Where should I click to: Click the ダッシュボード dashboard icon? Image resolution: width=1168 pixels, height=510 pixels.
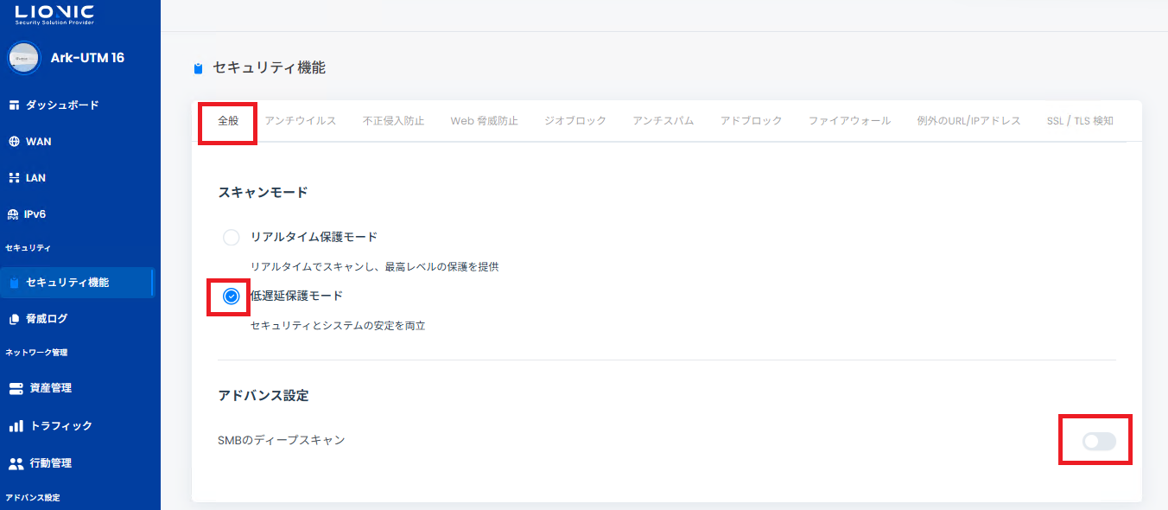click(14, 105)
